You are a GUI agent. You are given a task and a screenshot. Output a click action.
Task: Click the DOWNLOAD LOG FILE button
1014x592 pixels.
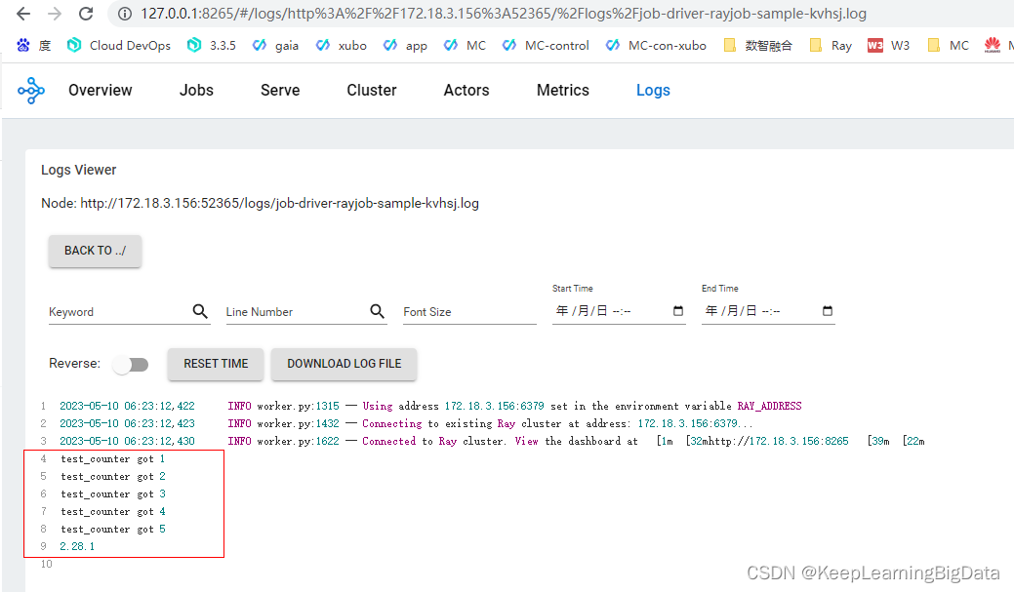tap(344, 363)
